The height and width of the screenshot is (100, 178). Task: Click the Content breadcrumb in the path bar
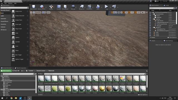(31, 71)
